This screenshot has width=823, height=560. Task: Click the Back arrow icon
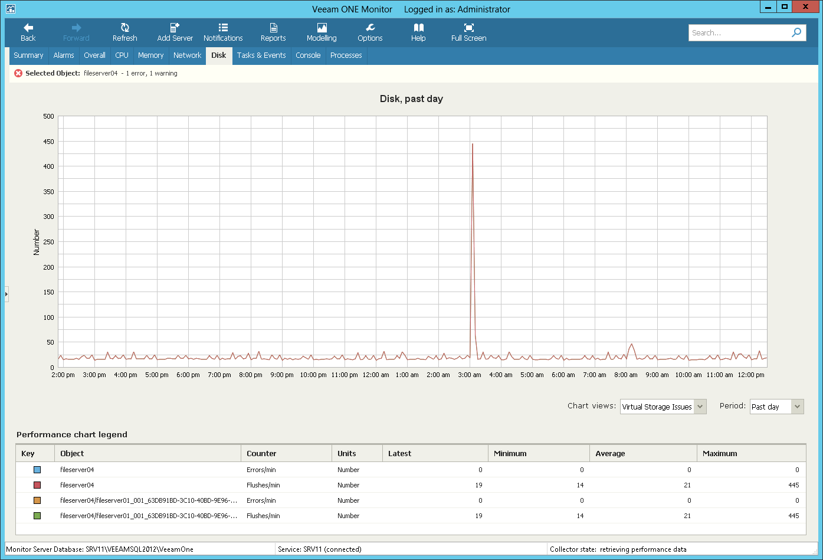click(28, 28)
